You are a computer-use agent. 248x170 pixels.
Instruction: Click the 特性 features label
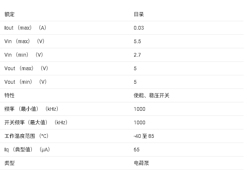click(x=9, y=95)
